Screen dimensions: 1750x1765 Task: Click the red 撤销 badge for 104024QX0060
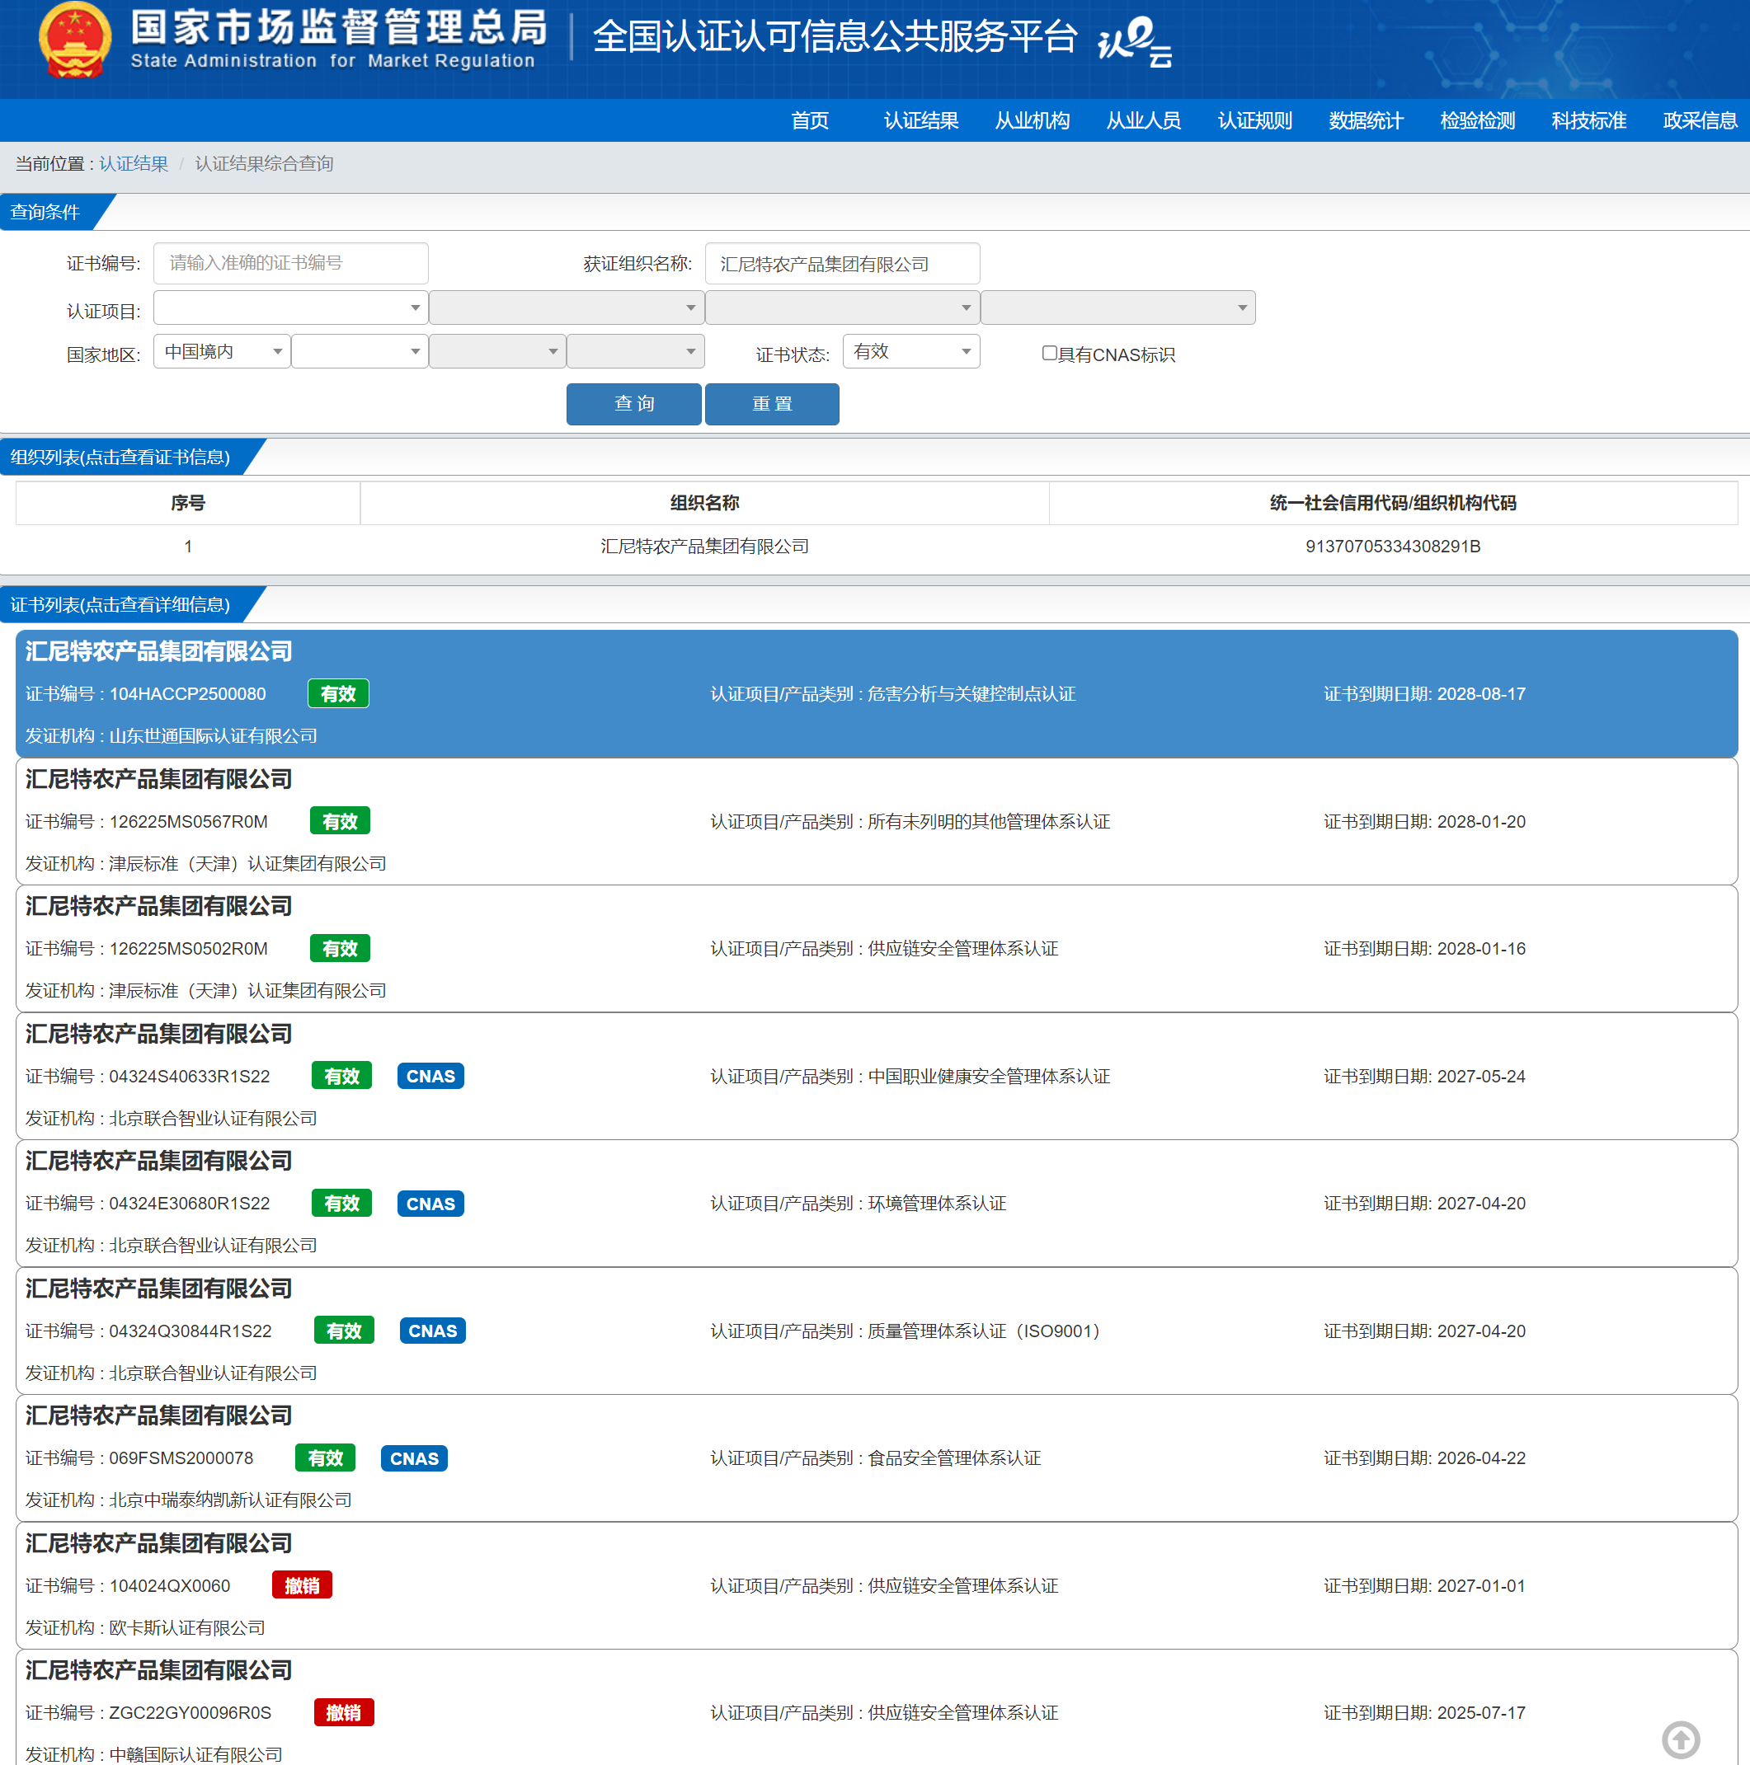pos(302,1585)
